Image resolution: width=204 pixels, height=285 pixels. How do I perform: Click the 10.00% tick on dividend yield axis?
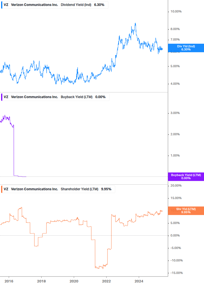[176, 11]
